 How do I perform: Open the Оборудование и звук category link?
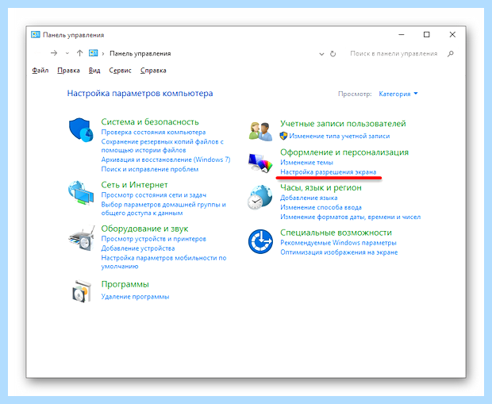click(x=144, y=229)
